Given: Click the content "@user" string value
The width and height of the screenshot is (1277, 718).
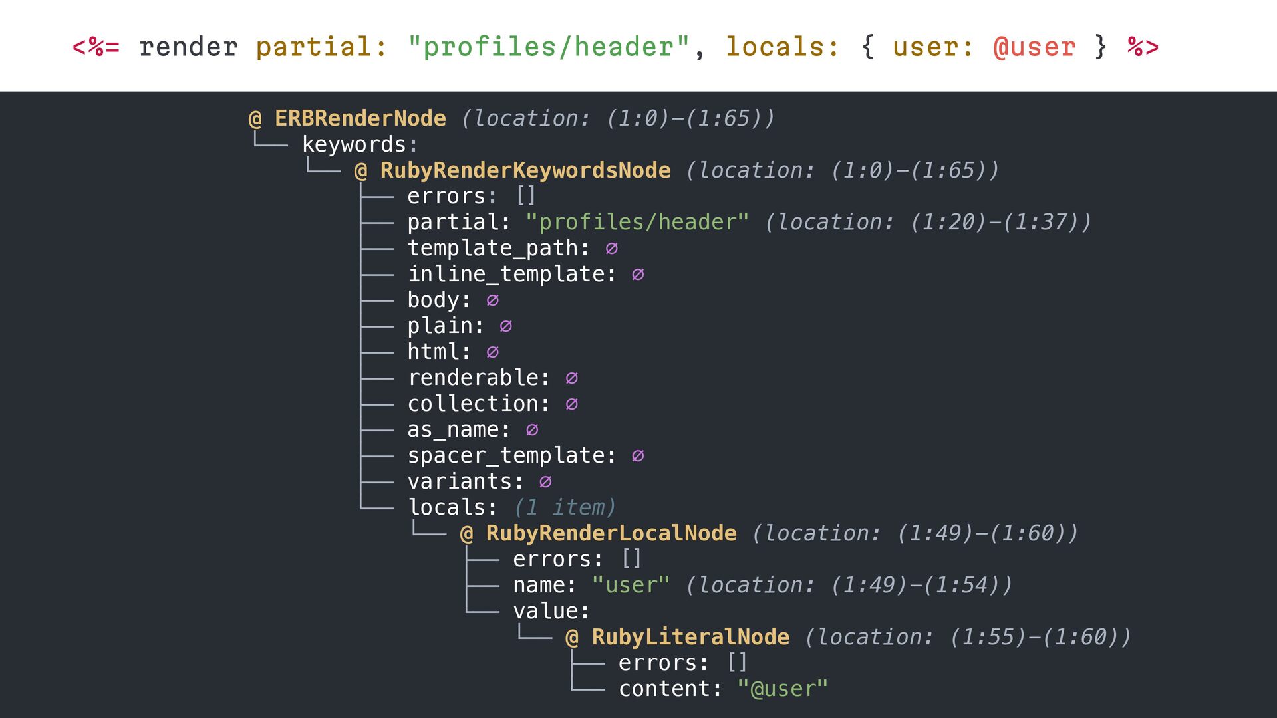Looking at the screenshot, I should click(x=782, y=689).
